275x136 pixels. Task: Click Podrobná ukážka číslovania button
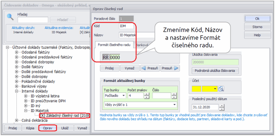pos(214,71)
